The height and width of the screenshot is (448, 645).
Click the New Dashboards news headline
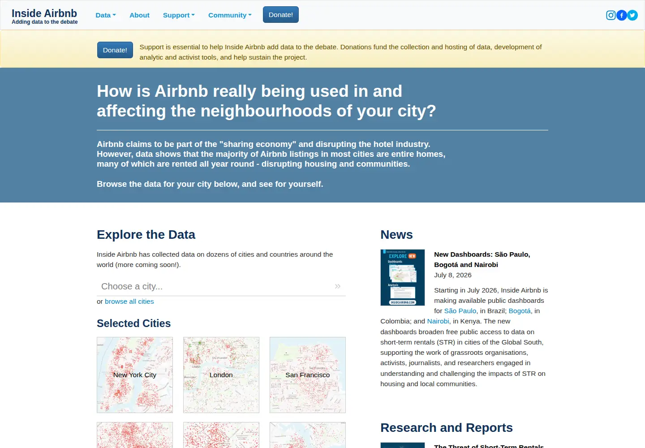tap(482, 259)
